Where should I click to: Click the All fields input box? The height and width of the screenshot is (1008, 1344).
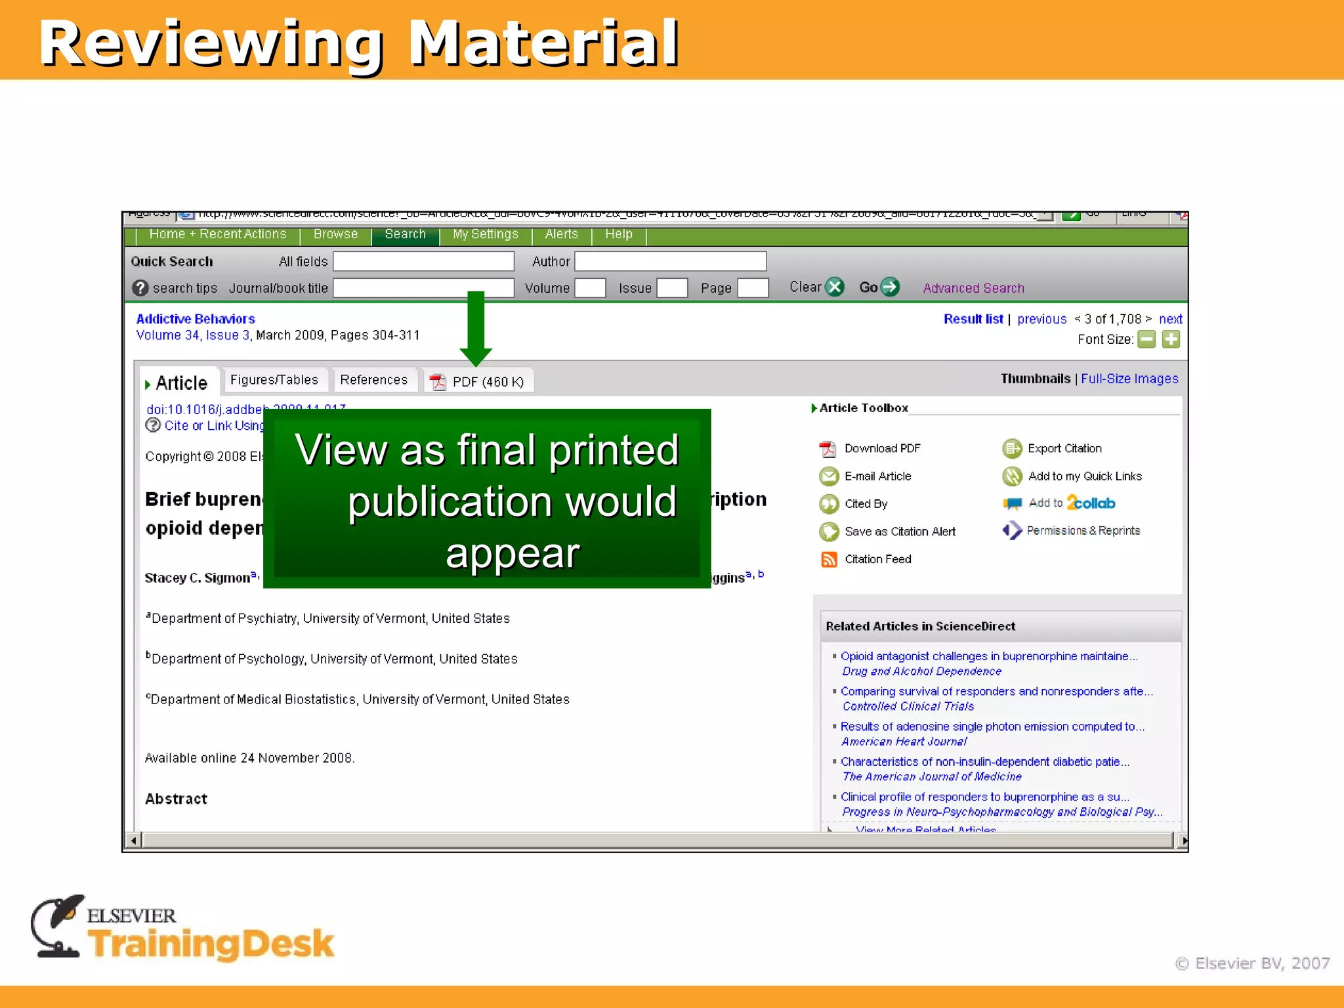click(423, 261)
